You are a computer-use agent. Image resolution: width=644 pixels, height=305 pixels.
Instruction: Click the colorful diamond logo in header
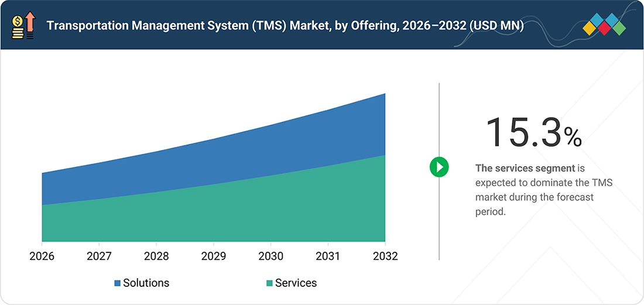pyautogui.click(x=604, y=24)
